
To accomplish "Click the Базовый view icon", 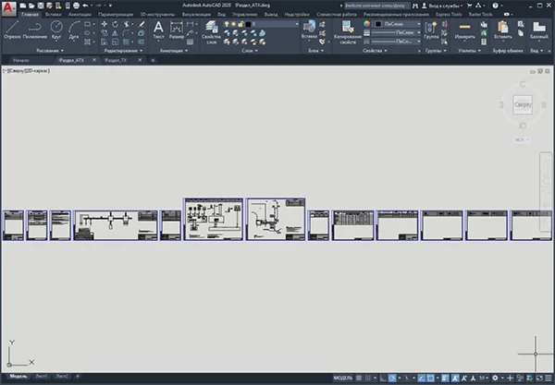I will [x=538, y=30].
